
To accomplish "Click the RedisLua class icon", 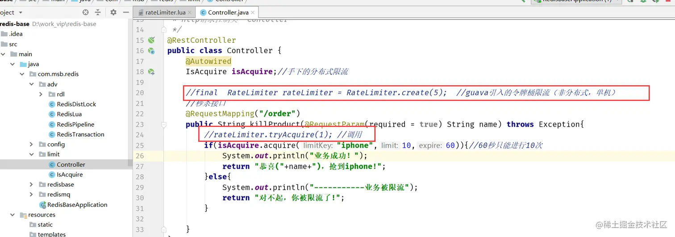I will [x=52, y=114].
